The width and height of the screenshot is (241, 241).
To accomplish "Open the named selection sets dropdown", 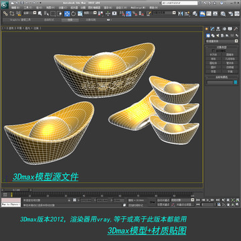I will (x=164, y=13).
